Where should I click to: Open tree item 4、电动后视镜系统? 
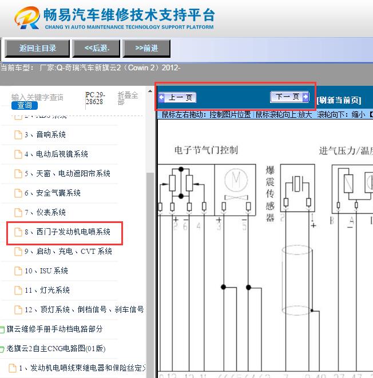click(56, 154)
